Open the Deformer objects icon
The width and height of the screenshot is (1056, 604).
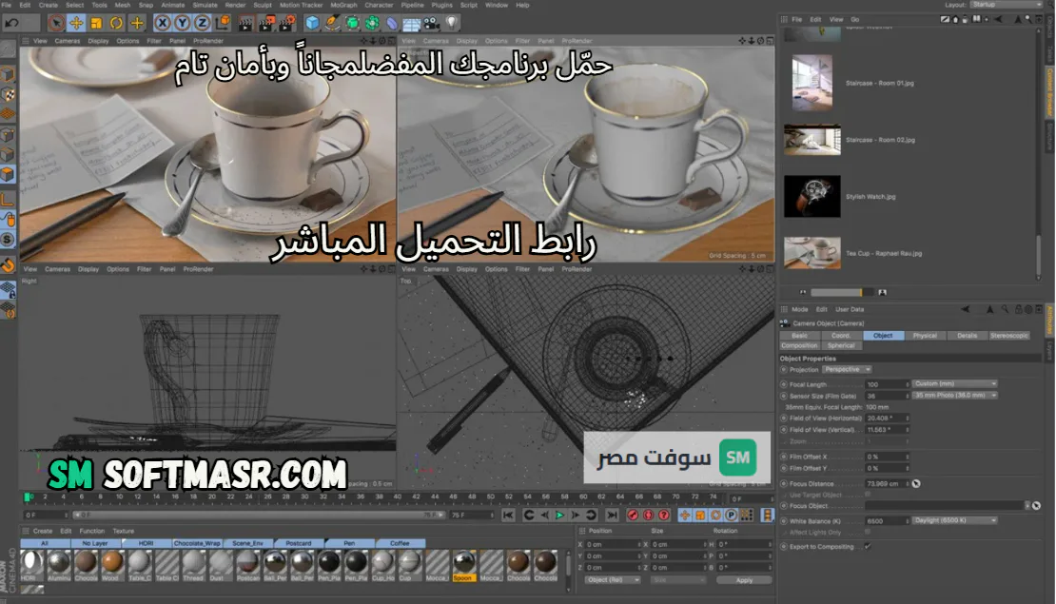[x=392, y=24]
